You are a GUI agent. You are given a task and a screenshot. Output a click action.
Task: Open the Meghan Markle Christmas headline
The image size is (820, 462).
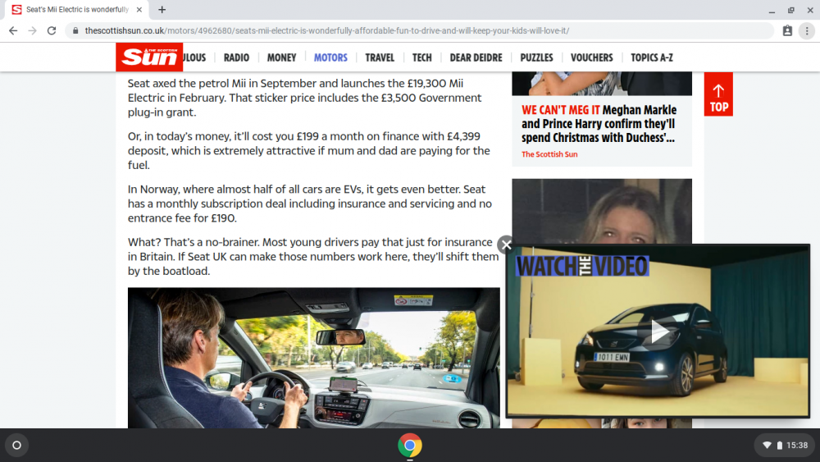599,124
